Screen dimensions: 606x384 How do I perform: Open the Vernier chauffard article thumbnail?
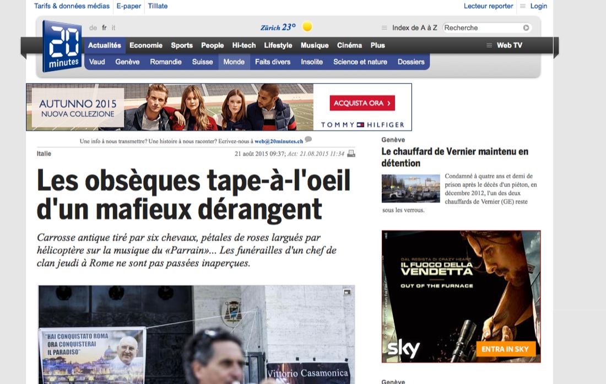pos(410,189)
